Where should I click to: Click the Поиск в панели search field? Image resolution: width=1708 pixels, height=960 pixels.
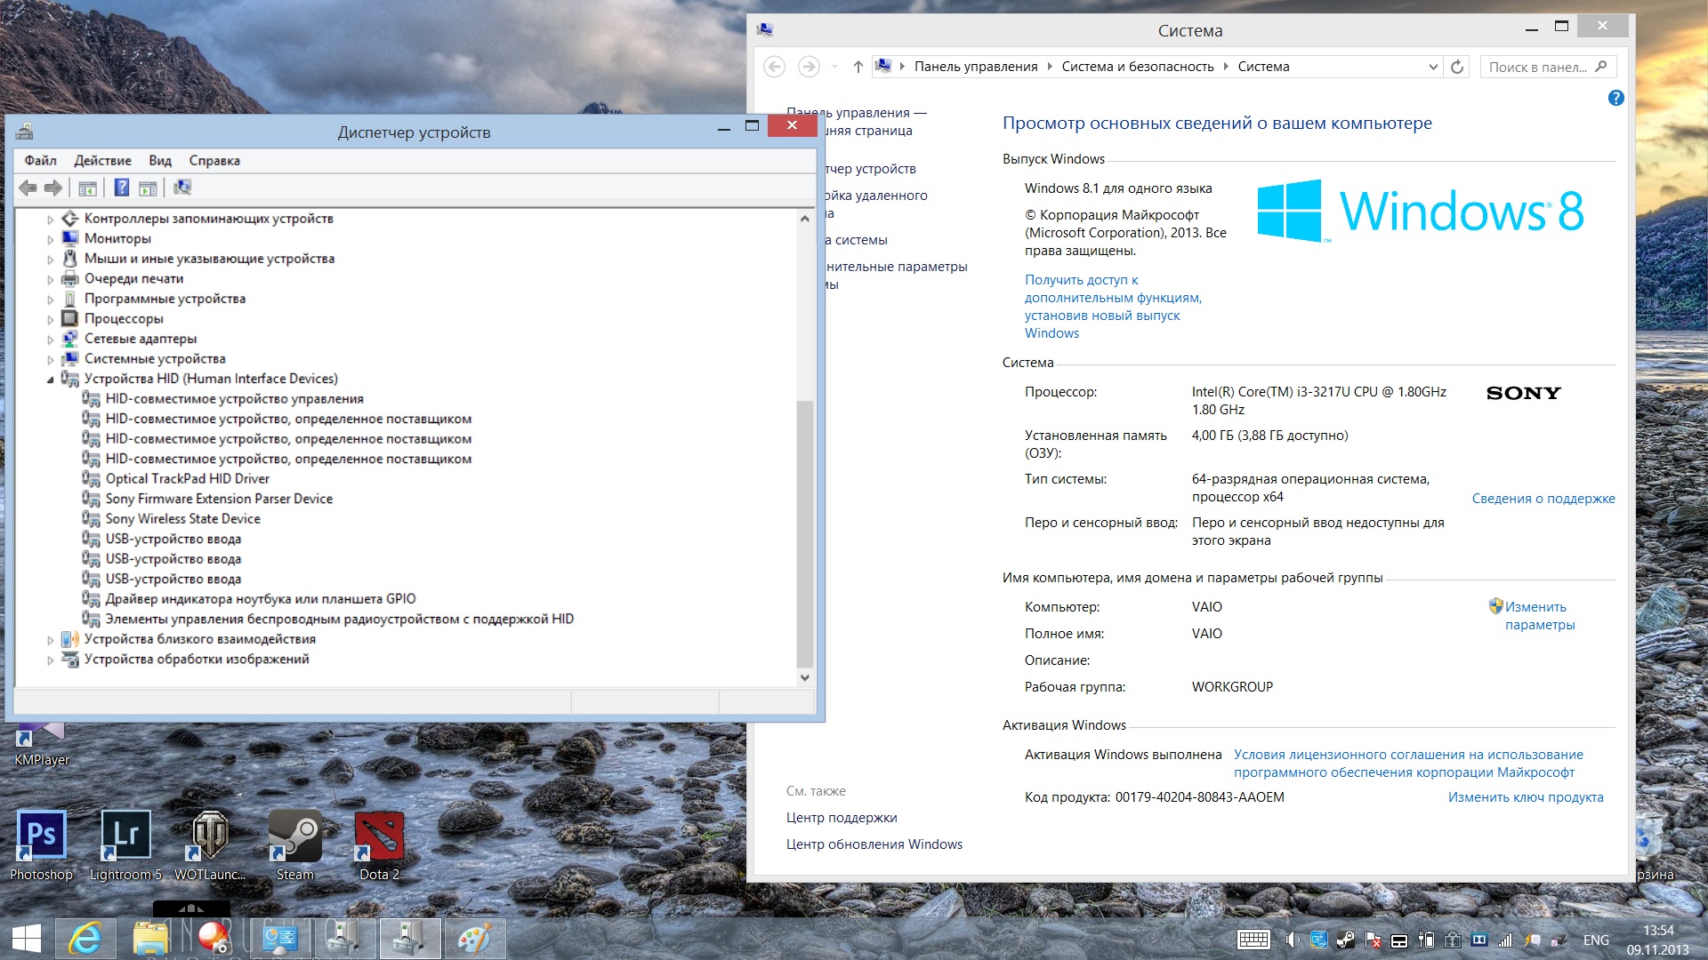pyautogui.click(x=1537, y=67)
